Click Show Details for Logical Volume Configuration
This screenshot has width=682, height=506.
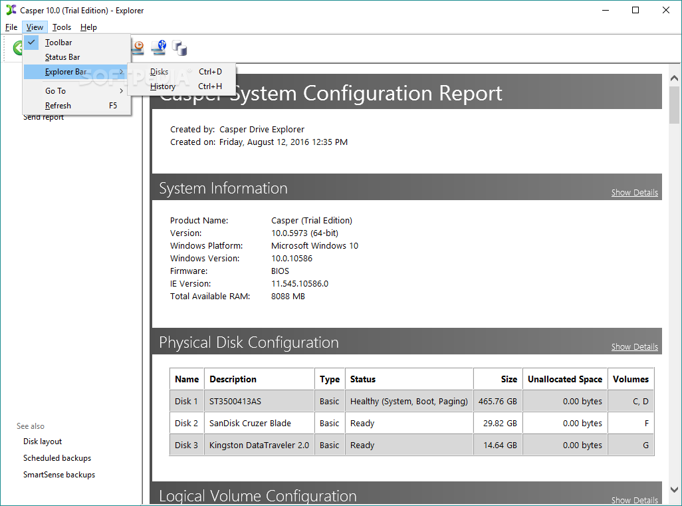[x=635, y=500]
